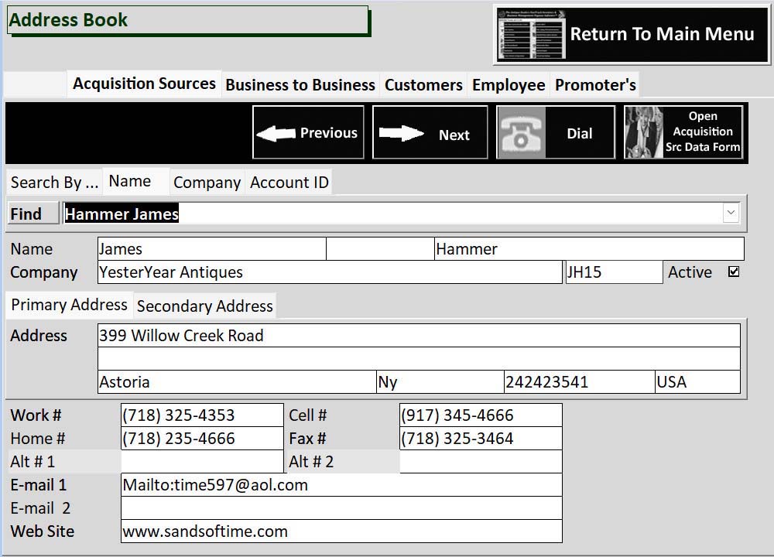The height and width of the screenshot is (557, 774).
Task: Click the Next arrow button
Action: pyautogui.click(x=430, y=133)
